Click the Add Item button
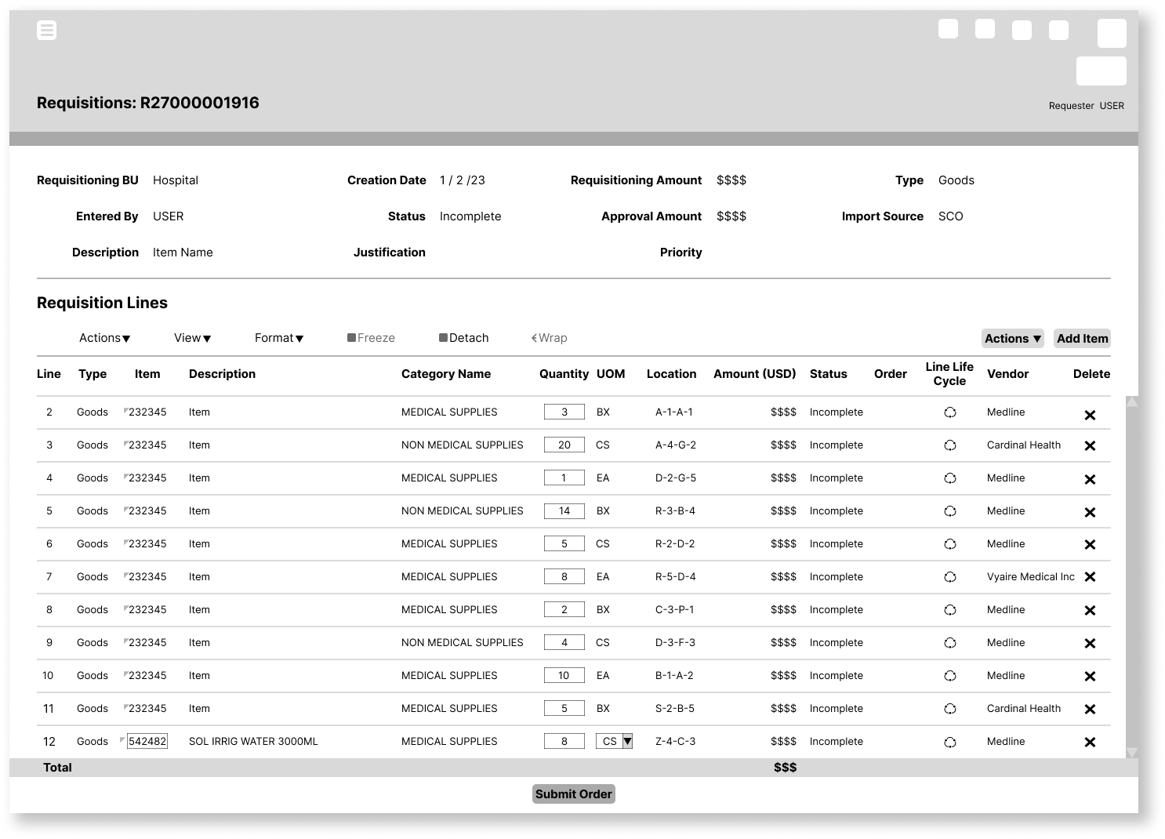Screen dimensions: 1165x839 [1082, 339]
